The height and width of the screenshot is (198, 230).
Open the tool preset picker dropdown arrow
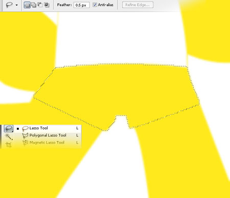coord(17,5)
